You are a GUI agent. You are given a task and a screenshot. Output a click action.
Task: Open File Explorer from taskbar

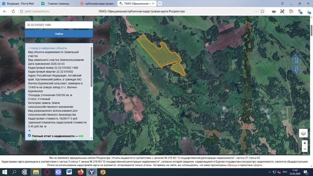pos(36,172)
